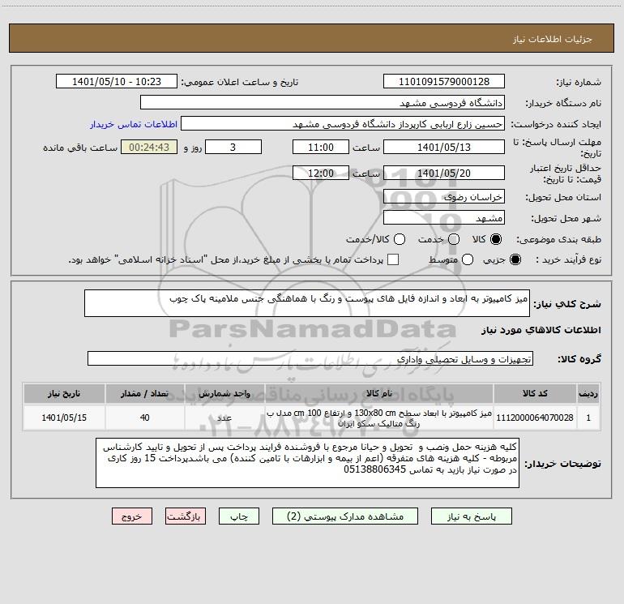Click the quantity cell 40
The width and height of the screenshot is (624, 604).
click(145, 418)
